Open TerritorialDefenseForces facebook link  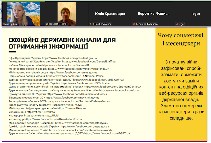click(x=78, y=101)
